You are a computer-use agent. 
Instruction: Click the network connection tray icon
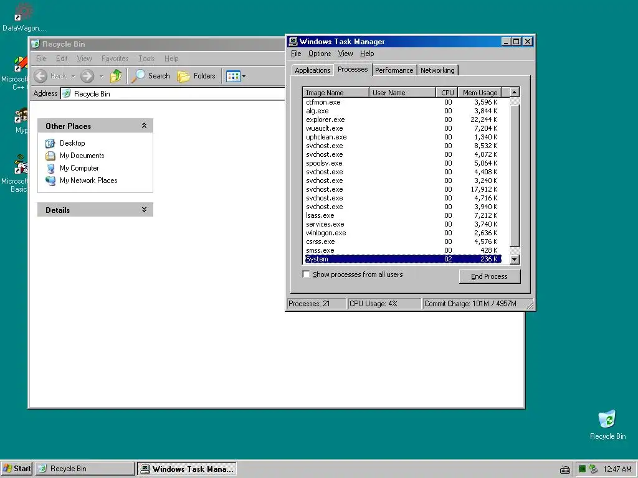point(593,469)
